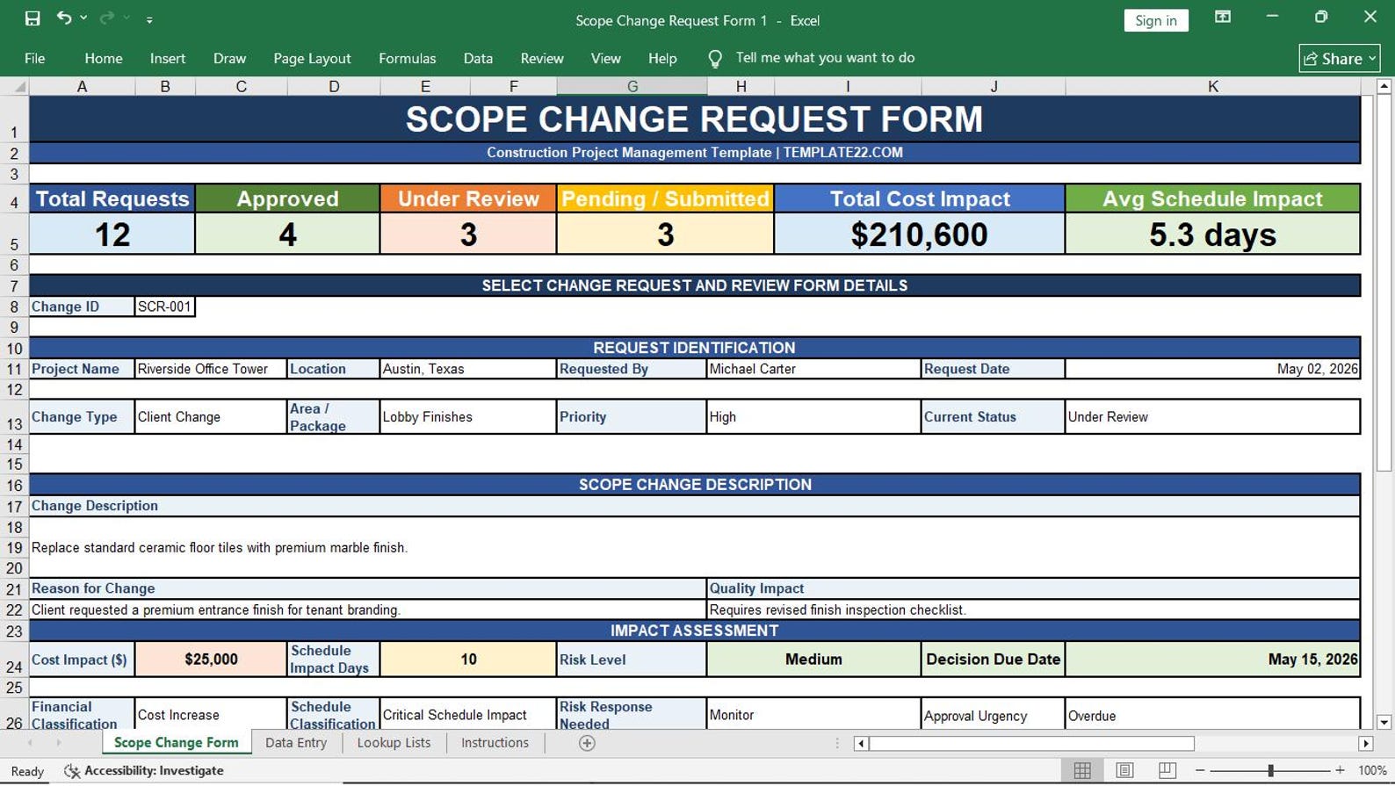Switch to the Instructions sheet tab
The image size is (1395, 786).
point(495,742)
